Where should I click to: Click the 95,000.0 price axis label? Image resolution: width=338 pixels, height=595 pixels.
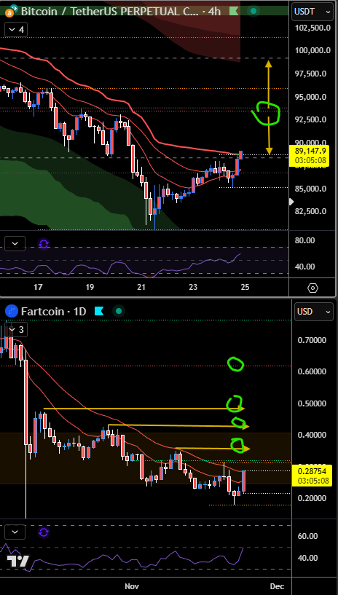click(311, 97)
